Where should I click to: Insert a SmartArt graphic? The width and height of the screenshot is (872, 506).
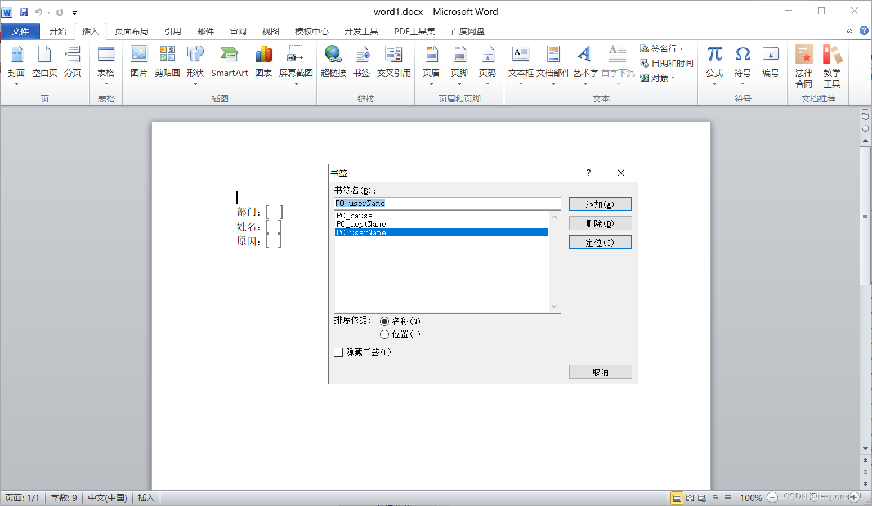click(x=230, y=62)
